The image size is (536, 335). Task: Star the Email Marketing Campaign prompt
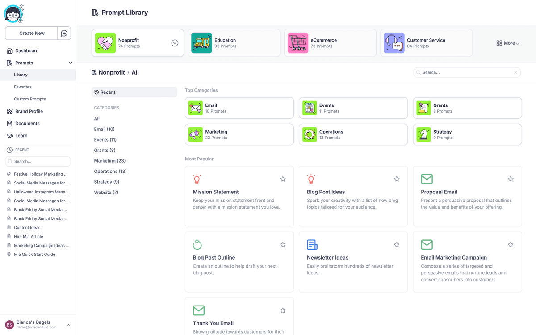click(511, 244)
